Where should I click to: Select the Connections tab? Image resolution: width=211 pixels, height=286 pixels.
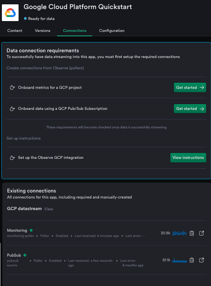[x=75, y=31]
